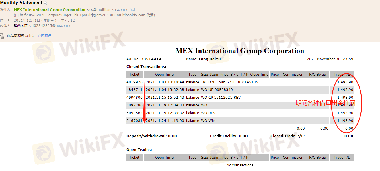380x171 pixels.
Task: Click balance type in ticket 4819926 row
Action: coord(192,82)
